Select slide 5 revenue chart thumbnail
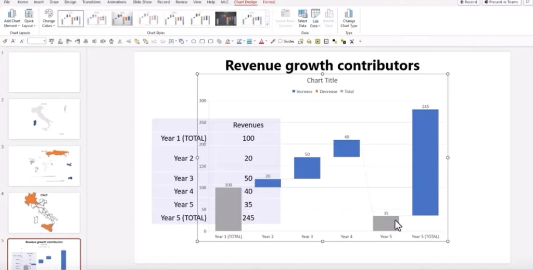 click(44, 254)
